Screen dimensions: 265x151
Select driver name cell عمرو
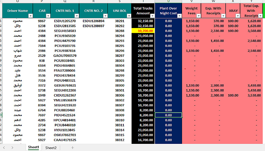point(17,56)
